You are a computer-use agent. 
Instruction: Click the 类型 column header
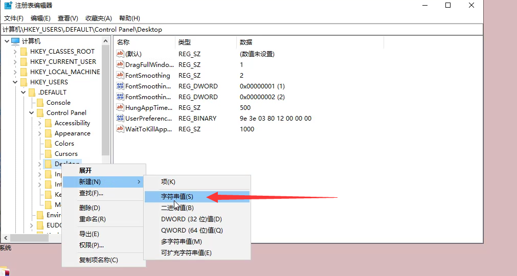pyautogui.click(x=206, y=42)
